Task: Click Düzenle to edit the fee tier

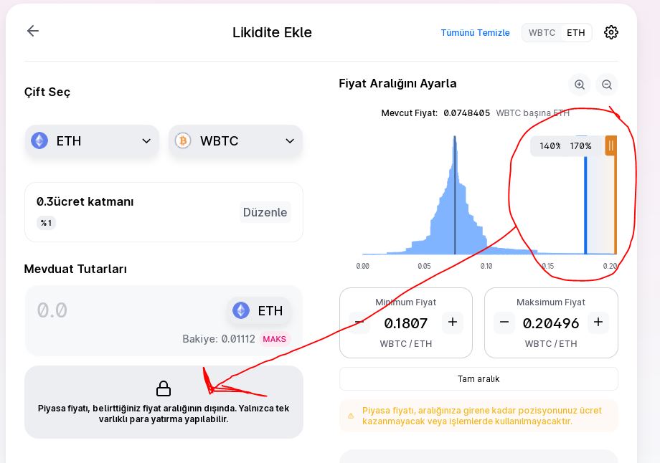Action: (x=265, y=212)
